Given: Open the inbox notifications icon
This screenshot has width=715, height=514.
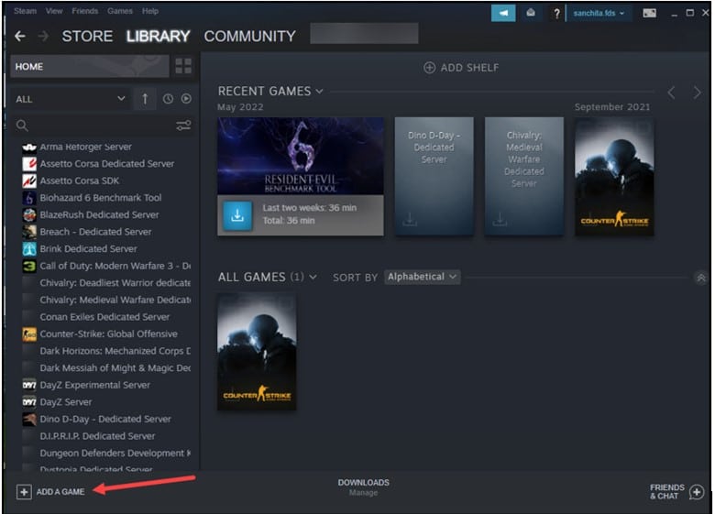Looking at the screenshot, I should click(531, 13).
